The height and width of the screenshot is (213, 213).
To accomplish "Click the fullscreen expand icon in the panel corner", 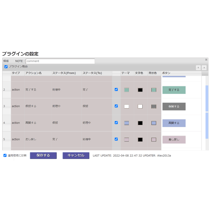I will pos(206,60).
